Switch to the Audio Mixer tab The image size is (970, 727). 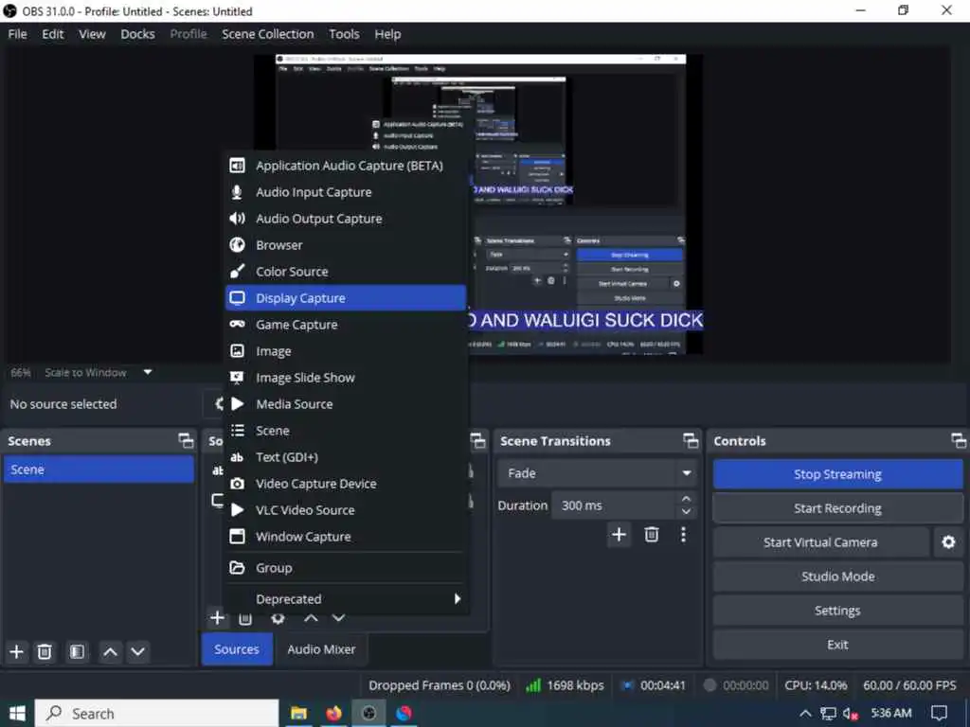pos(321,649)
